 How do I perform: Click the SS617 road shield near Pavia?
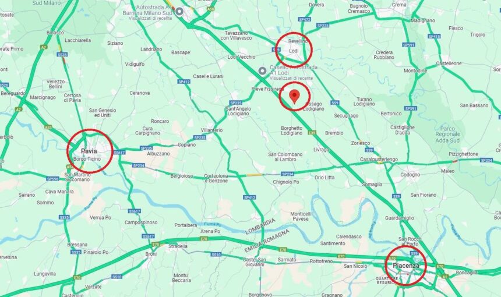tap(119, 153)
